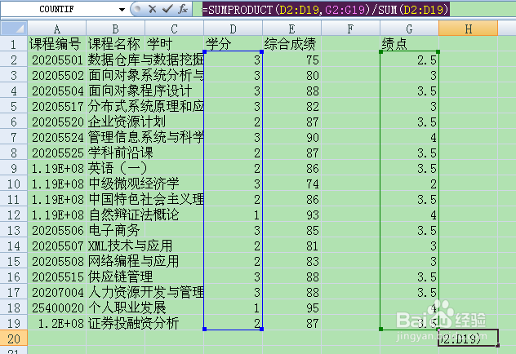516x354 pixels.
Task: Select row 10 header
Action: coord(14,184)
